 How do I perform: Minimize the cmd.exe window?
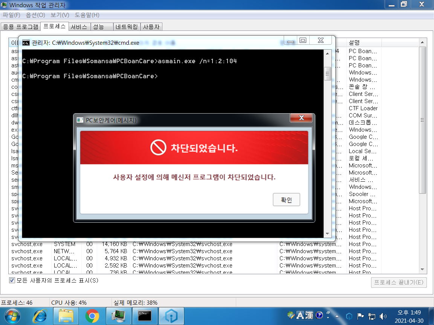point(290,41)
